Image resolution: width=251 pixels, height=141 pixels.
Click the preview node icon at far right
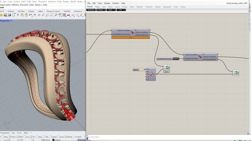pyautogui.click(x=237, y=73)
